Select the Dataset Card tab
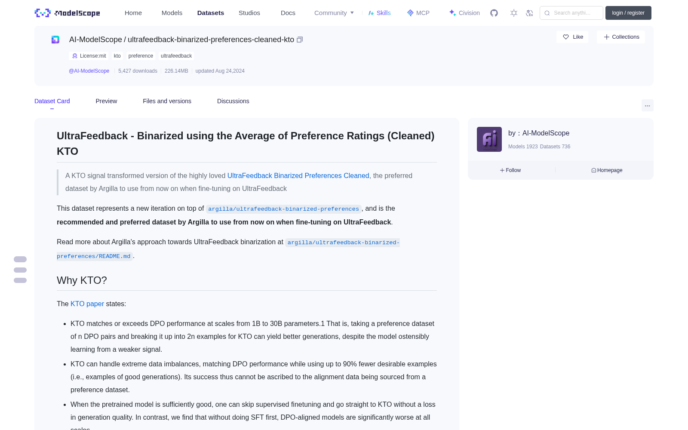The height and width of the screenshot is (430, 688). click(52, 101)
